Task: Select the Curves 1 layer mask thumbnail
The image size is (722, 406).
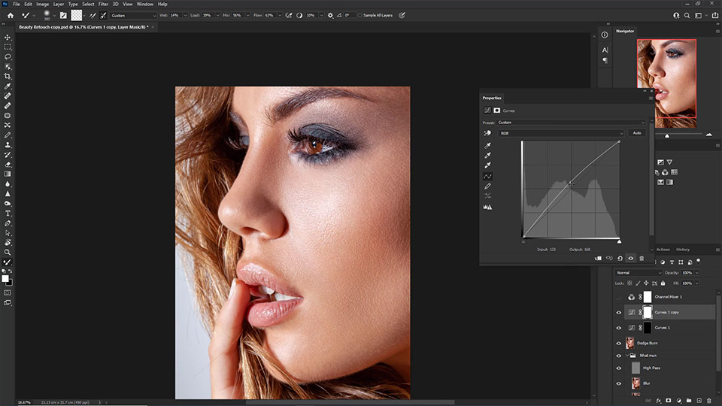Action: pyautogui.click(x=648, y=328)
